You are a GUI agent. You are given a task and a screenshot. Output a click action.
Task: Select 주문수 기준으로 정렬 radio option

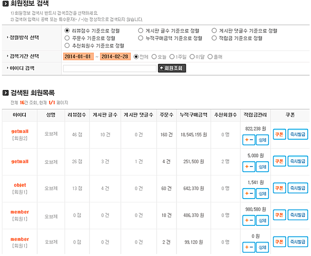[67, 38]
